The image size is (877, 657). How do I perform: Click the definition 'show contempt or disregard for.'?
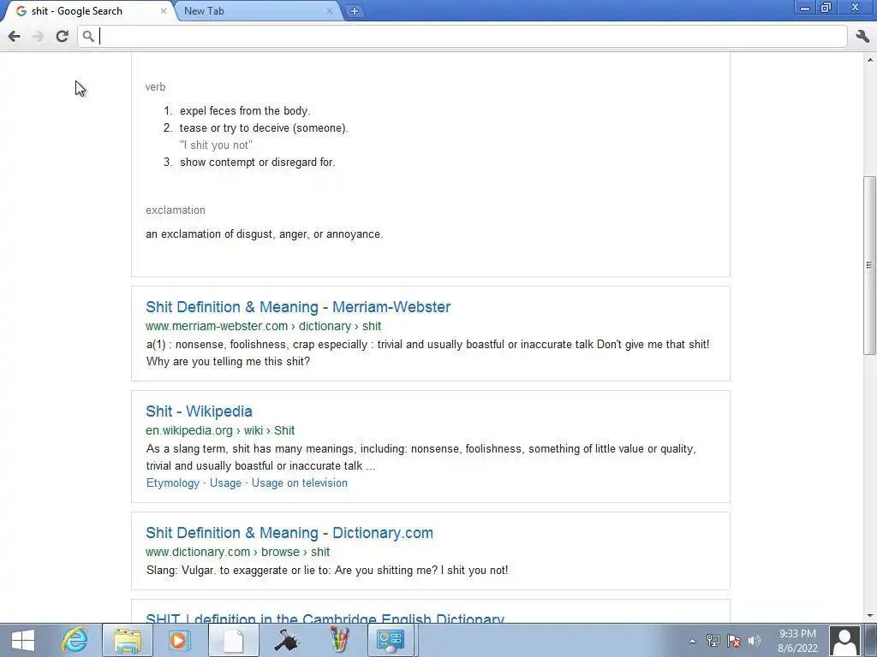257,163
